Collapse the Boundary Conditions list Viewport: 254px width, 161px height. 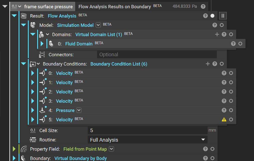pos(23,64)
